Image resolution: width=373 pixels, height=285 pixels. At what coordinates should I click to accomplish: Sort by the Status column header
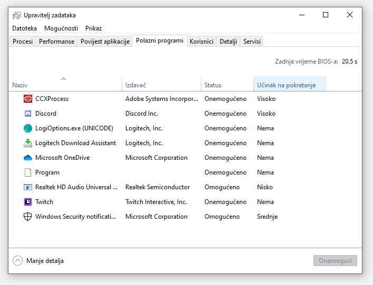click(213, 85)
